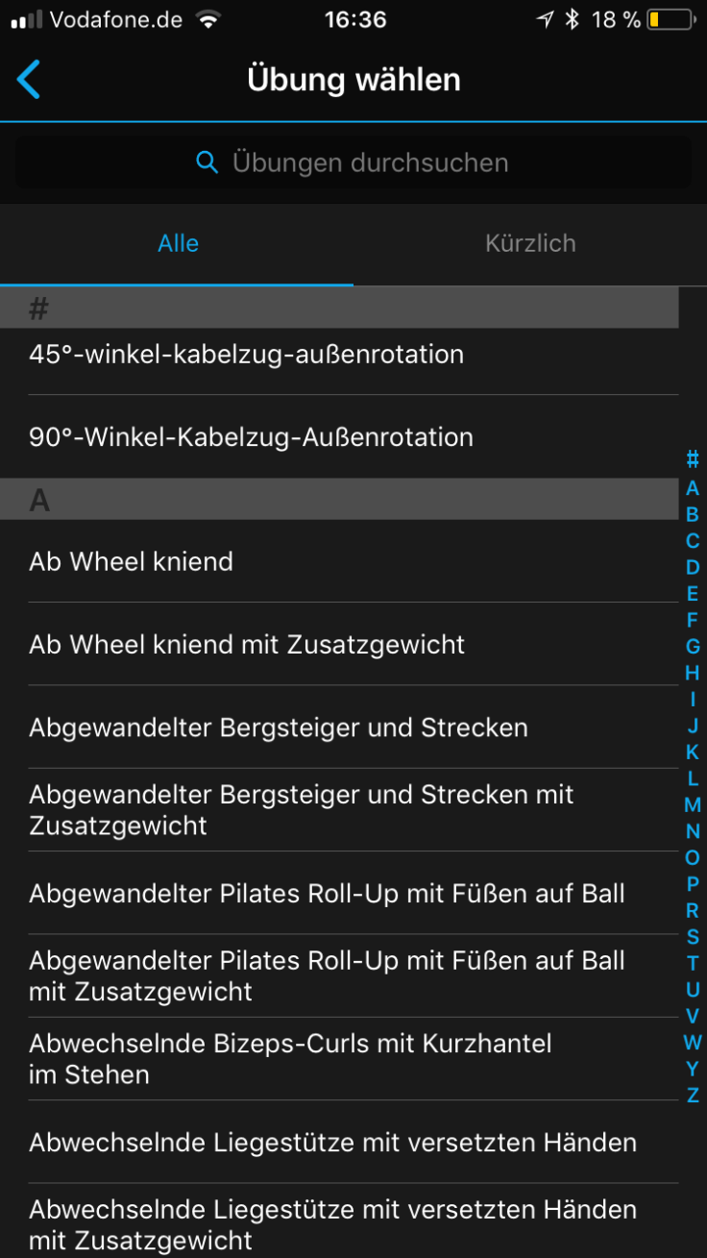Focus the Übungen durchsuchen search field
Viewport: 707px width, 1258px height.
(x=370, y=161)
